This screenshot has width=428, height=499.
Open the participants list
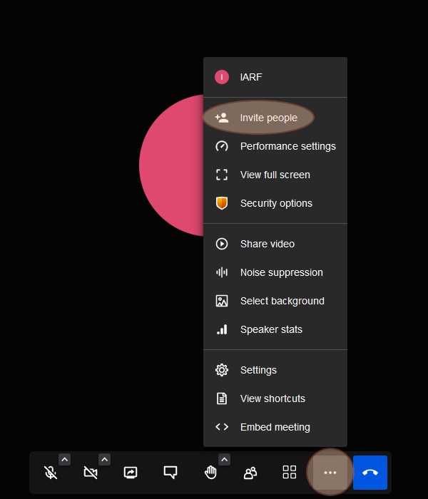pos(250,473)
